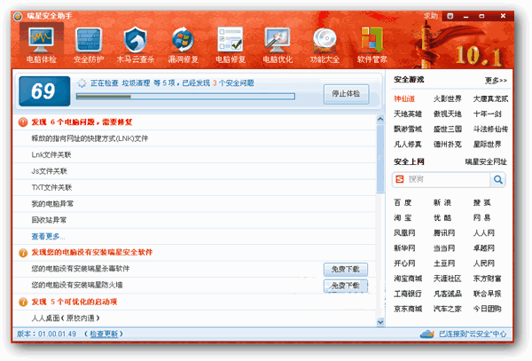Open the 神仙道 game link
The width and height of the screenshot is (532, 361).
(404, 98)
